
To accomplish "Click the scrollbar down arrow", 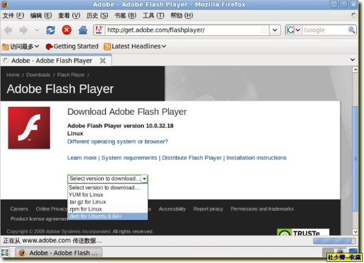I will pyautogui.click(x=355, y=231).
